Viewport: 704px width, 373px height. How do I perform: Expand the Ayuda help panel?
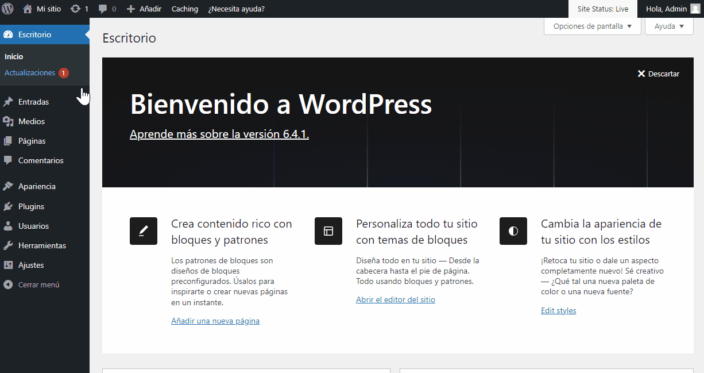click(x=669, y=26)
